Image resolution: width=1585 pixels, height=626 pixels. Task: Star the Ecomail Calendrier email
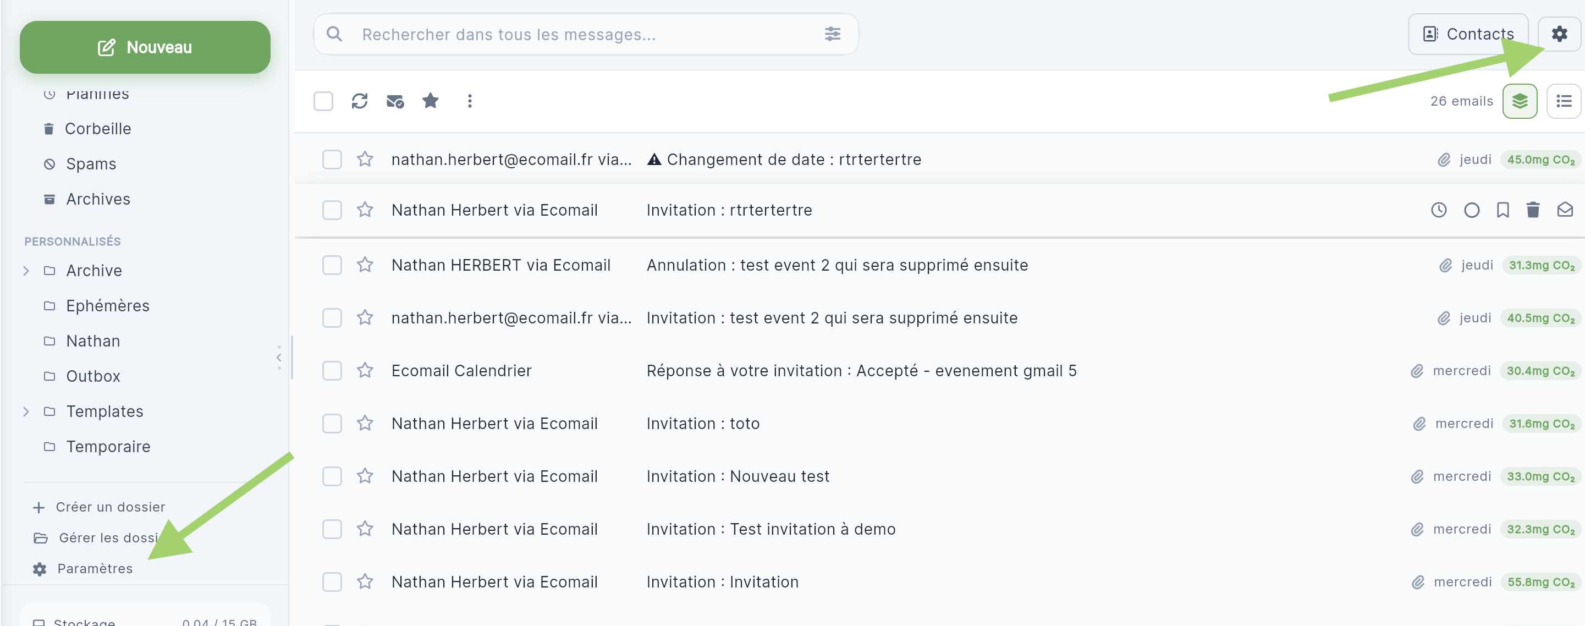(x=365, y=371)
